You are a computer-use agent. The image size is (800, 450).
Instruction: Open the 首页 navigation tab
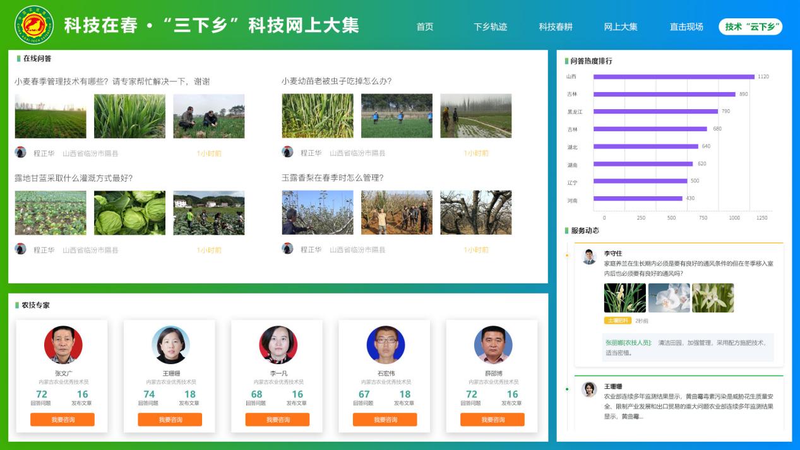click(425, 27)
